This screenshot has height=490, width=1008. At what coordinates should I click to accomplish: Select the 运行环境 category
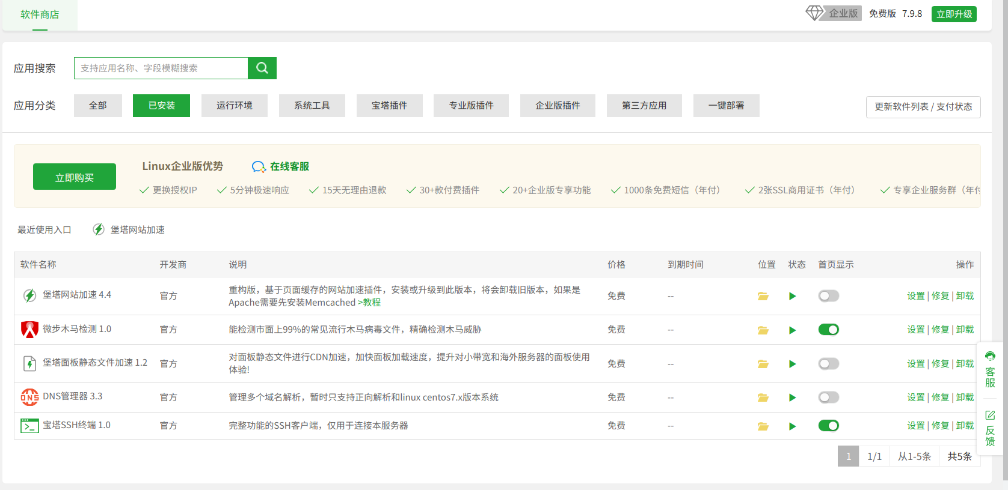click(x=235, y=106)
